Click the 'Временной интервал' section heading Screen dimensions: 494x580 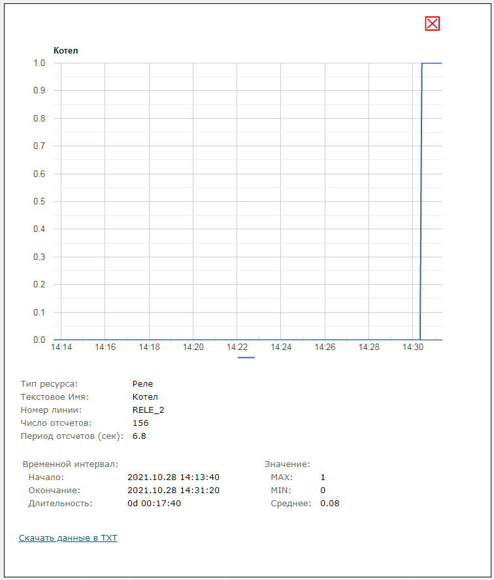pos(70,464)
